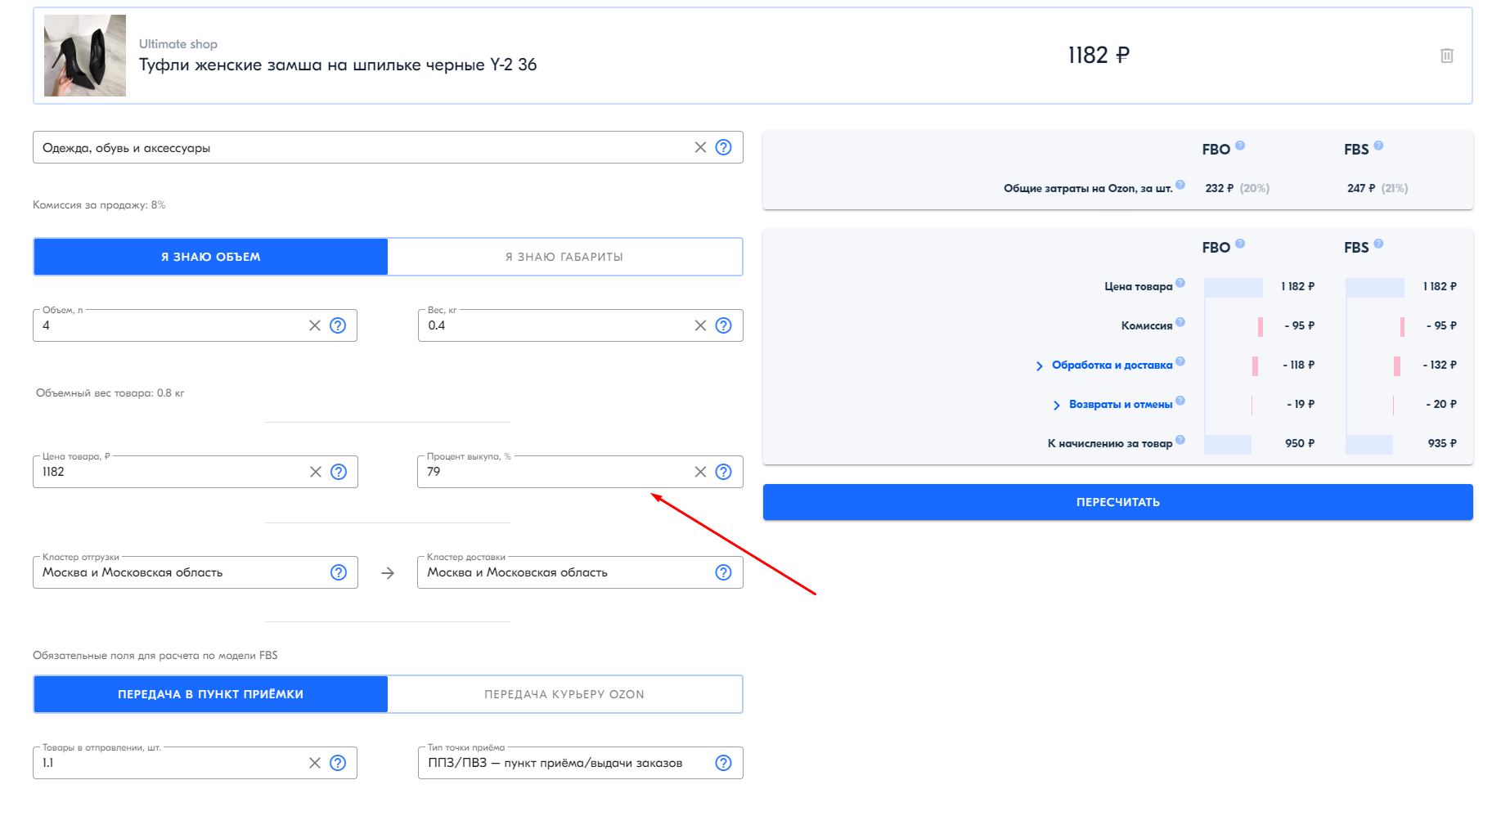Clear the Процент выкупа field
This screenshot has height=816, width=1492.
coord(700,472)
